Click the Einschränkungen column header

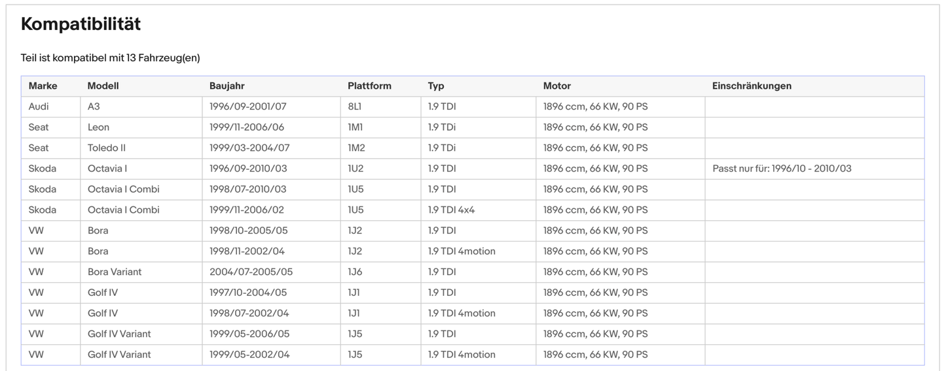point(752,86)
